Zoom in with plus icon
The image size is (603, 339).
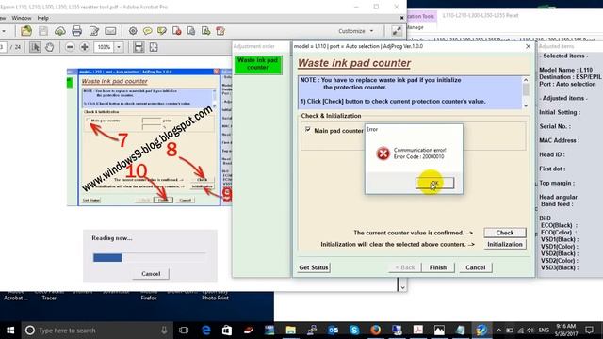click(84, 47)
